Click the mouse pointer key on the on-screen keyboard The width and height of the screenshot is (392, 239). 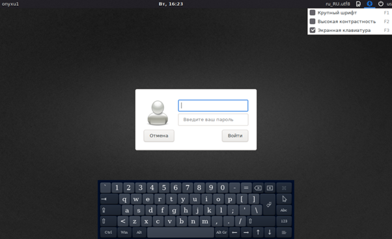(x=284, y=199)
